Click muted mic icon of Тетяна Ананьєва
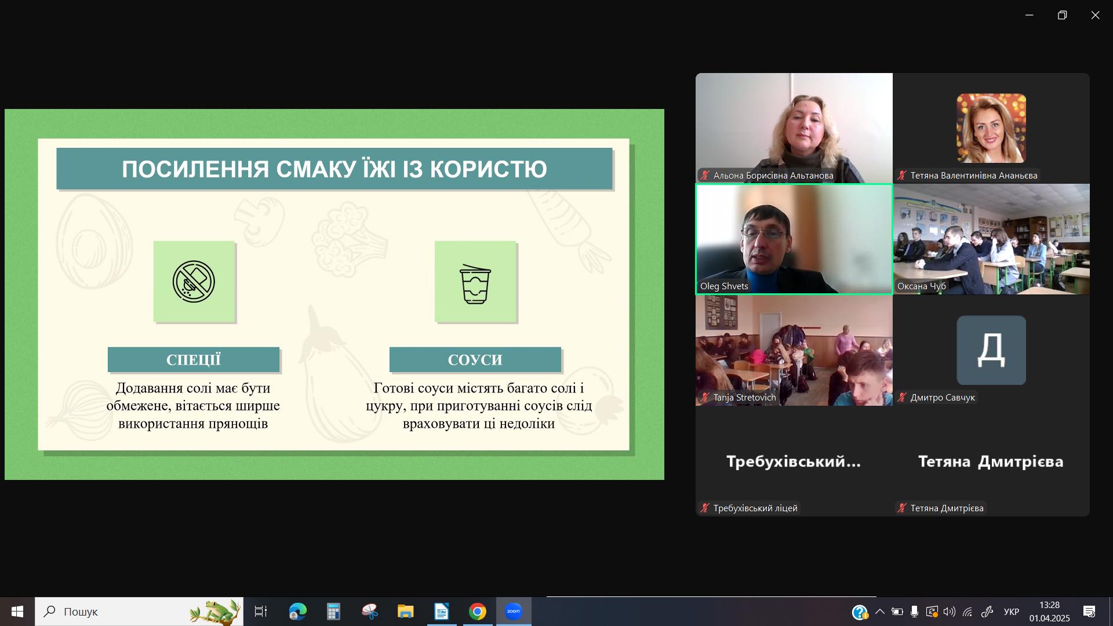Viewport: 1113px width, 626px height. pos(902,175)
